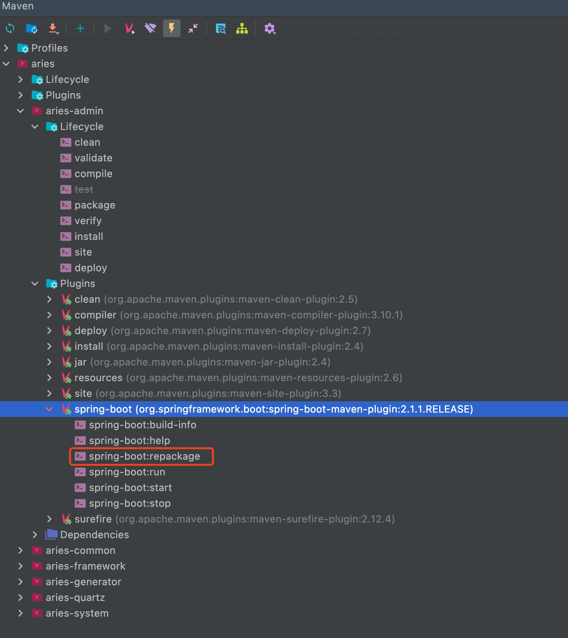Select the spring-boot:repackage goal
The image size is (568, 638).
click(145, 456)
